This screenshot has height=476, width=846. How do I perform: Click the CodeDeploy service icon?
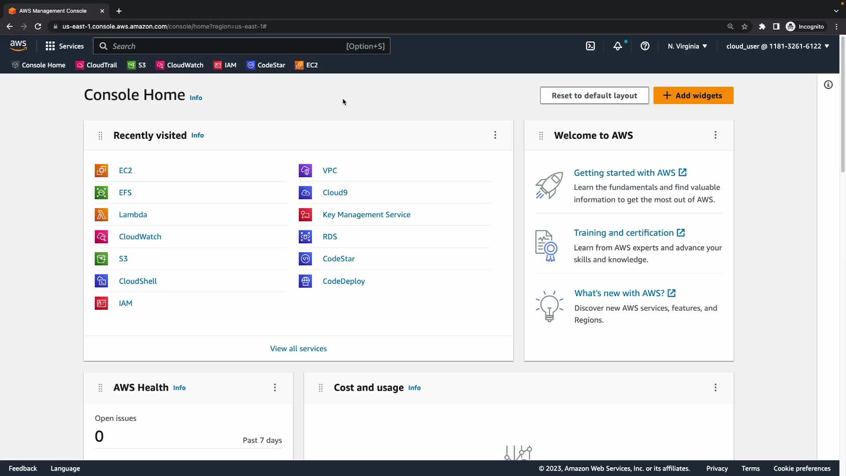click(305, 281)
